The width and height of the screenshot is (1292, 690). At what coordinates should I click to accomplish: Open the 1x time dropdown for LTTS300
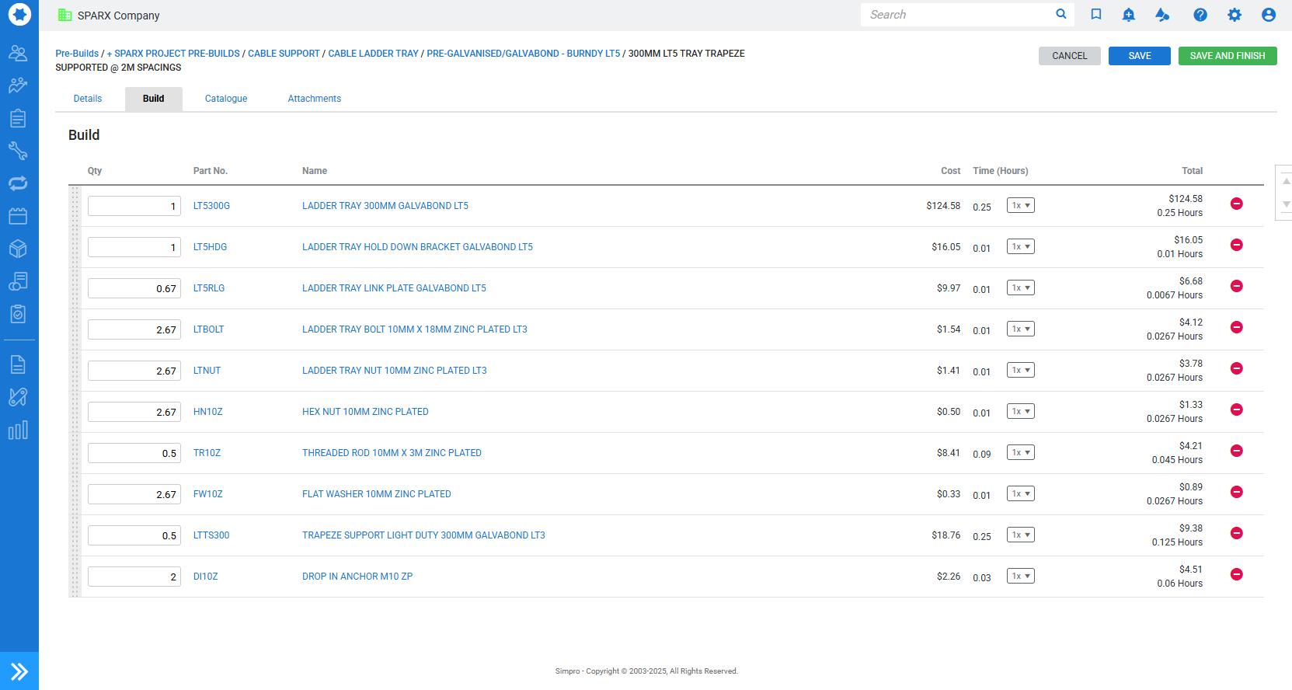click(1020, 535)
